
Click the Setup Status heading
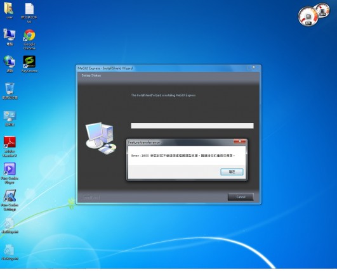(91, 75)
